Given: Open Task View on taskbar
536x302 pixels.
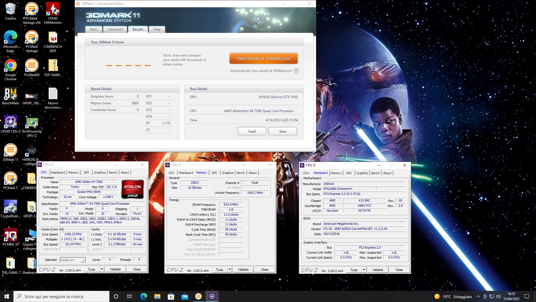Looking at the screenshot, I should [x=130, y=296].
